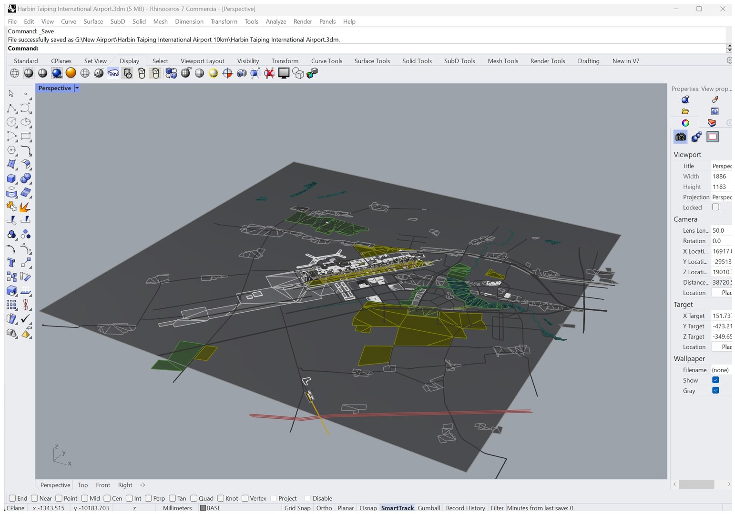Click the Top viewport tab

coord(82,485)
